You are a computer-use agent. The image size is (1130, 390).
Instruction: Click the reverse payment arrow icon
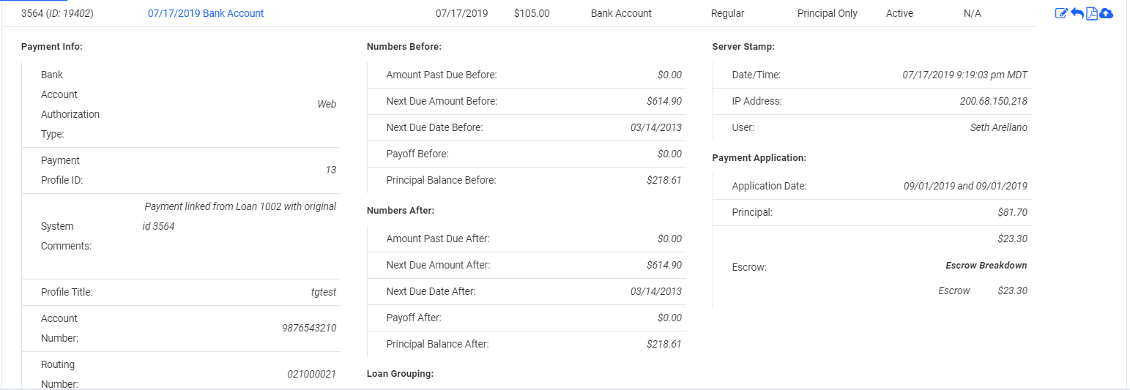point(1077,13)
